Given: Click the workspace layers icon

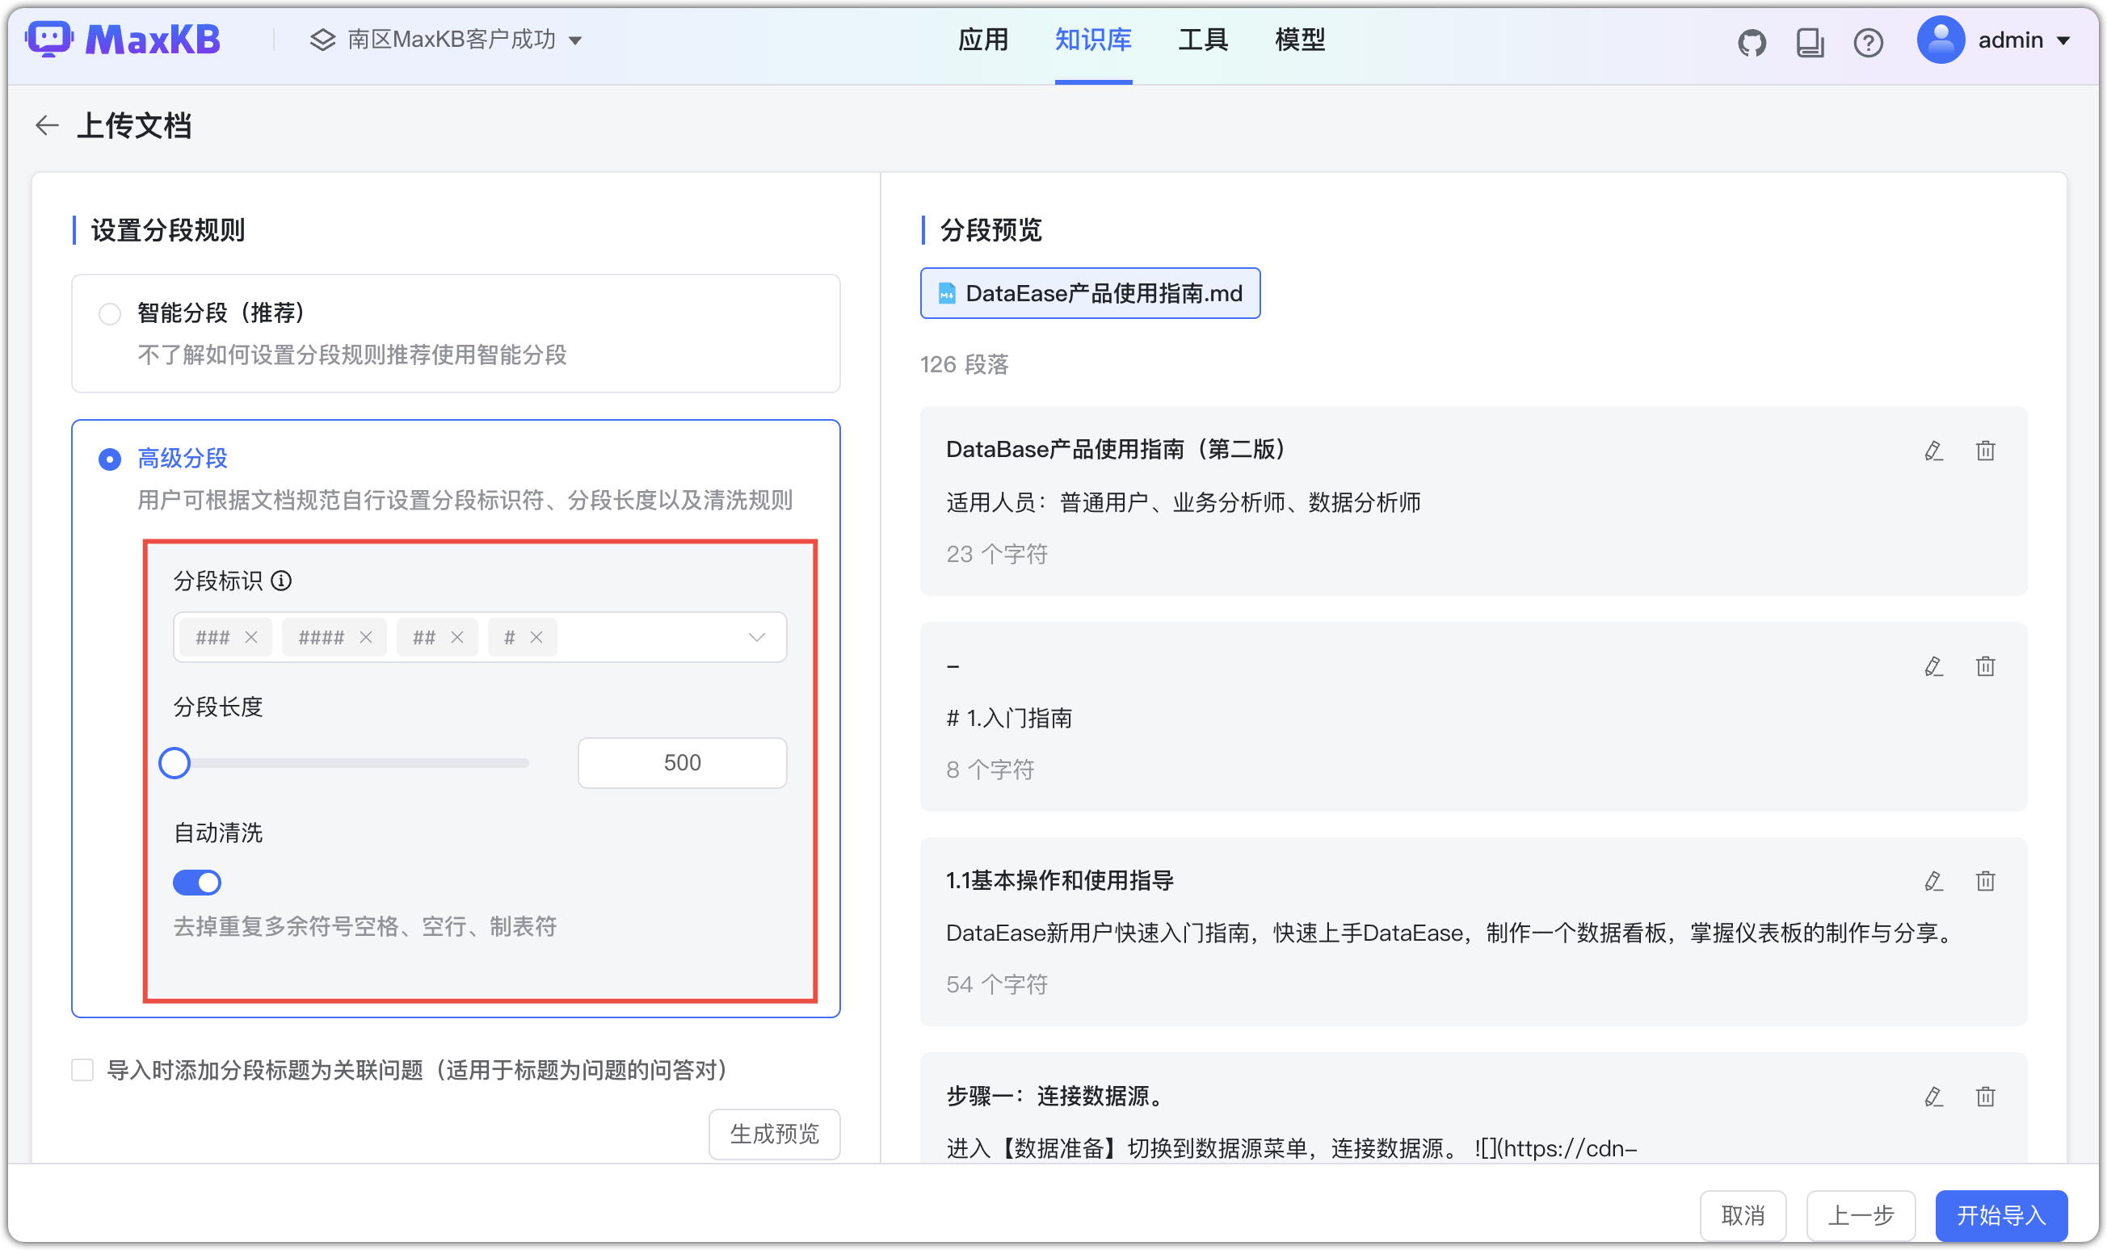Looking at the screenshot, I should click(322, 40).
